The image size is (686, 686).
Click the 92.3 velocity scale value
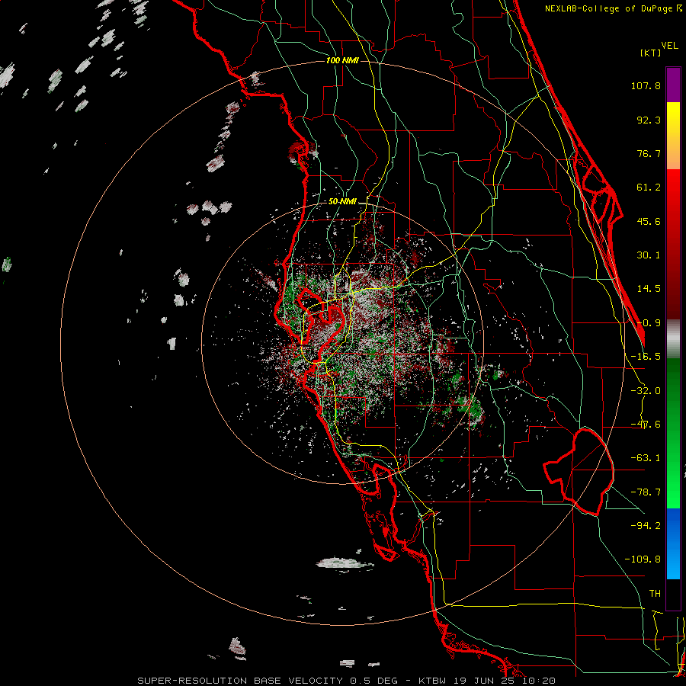[x=649, y=120]
